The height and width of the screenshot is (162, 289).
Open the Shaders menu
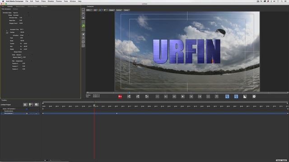(51, 1)
